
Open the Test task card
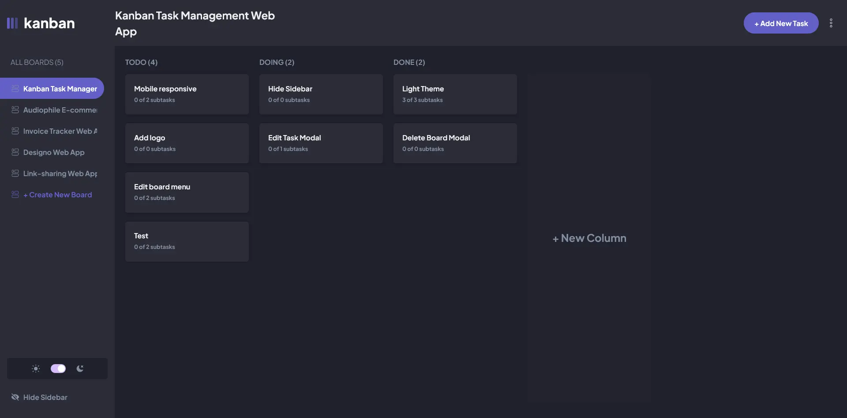[x=187, y=241]
